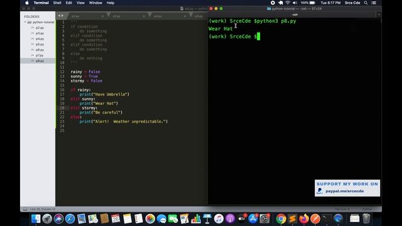Open p7.py in Sublime sidebar
Image resolution: width=402 pixels, height=226 pixels.
tap(40, 55)
